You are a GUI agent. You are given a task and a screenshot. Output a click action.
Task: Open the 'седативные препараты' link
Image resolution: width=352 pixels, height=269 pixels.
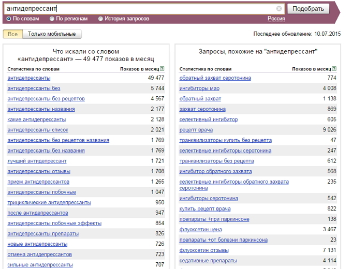208,261
